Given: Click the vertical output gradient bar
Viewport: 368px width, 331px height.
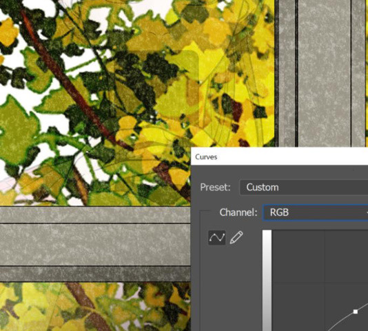Looking at the screenshot, I should (x=267, y=281).
